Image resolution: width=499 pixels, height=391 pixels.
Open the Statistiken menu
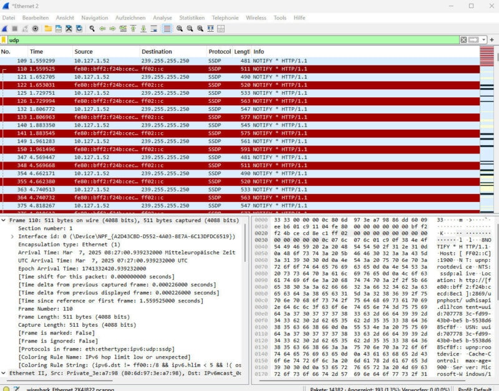(x=191, y=18)
